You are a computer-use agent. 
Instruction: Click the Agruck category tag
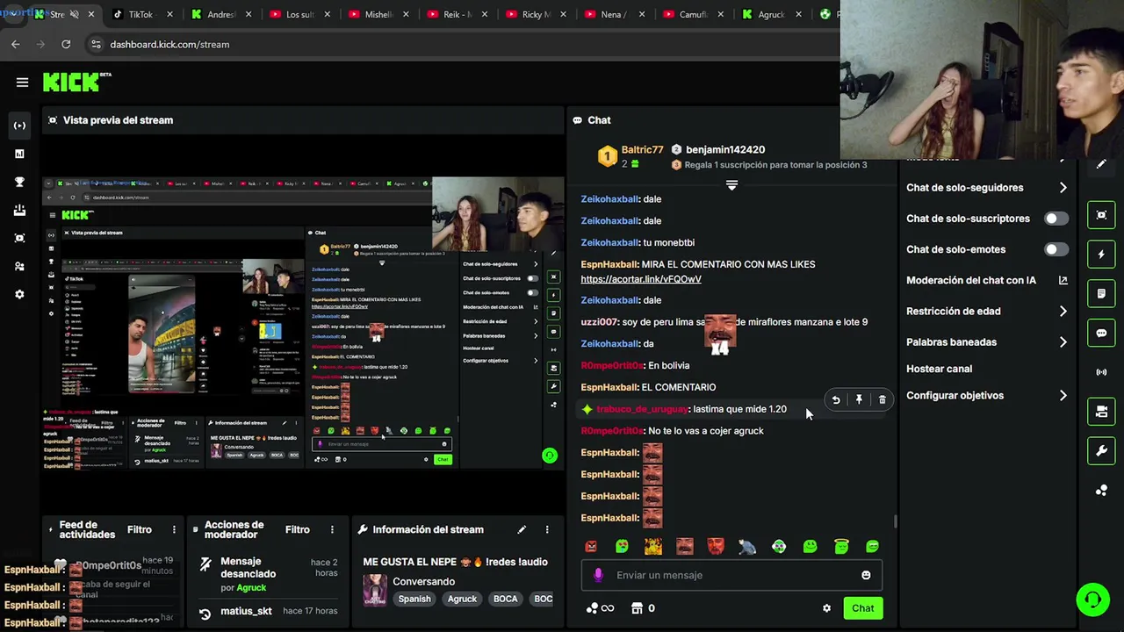pyautogui.click(x=462, y=599)
